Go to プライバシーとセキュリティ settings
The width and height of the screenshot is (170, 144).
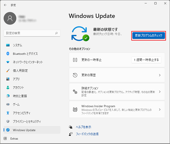coord(32,121)
